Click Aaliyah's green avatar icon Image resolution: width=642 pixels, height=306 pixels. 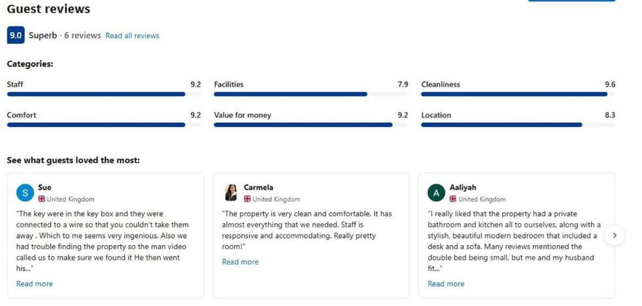click(437, 193)
